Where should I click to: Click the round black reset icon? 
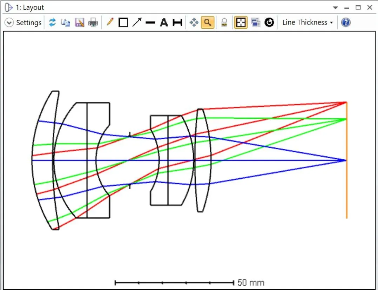pyautogui.click(x=269, y=23)
